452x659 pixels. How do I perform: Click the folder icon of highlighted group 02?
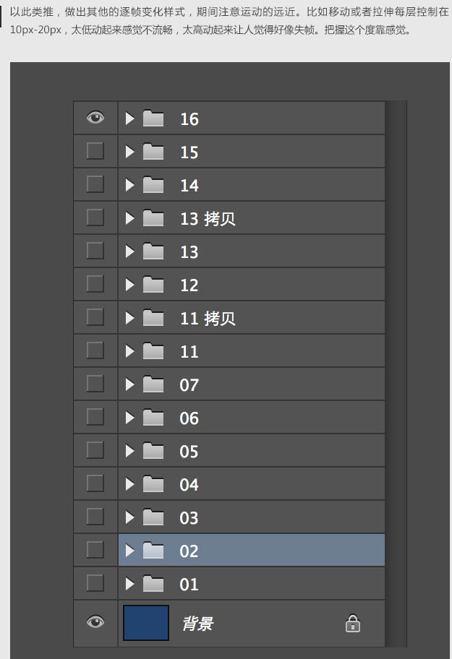click(153, 551)
